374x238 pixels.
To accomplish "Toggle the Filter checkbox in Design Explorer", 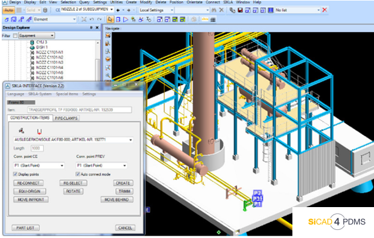I will [x=15, y=36].
